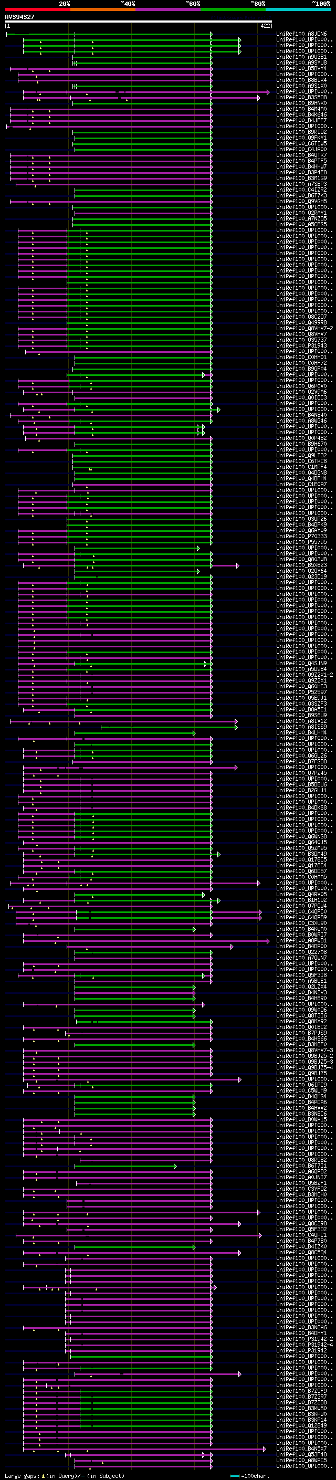The width and height of the screenshot is (336, 1480).
Task: Open hit UniRef100_B5DVY4
Action: 301,68
